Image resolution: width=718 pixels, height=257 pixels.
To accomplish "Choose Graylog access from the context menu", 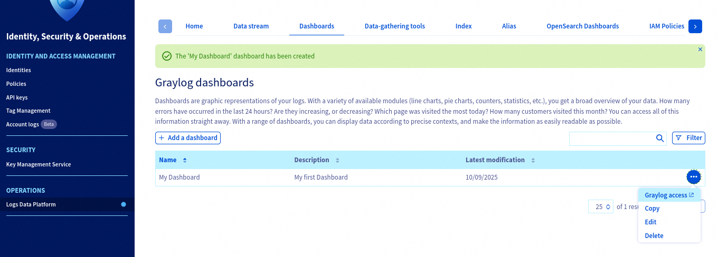I will pyautogui.click(x=669, y=195).
